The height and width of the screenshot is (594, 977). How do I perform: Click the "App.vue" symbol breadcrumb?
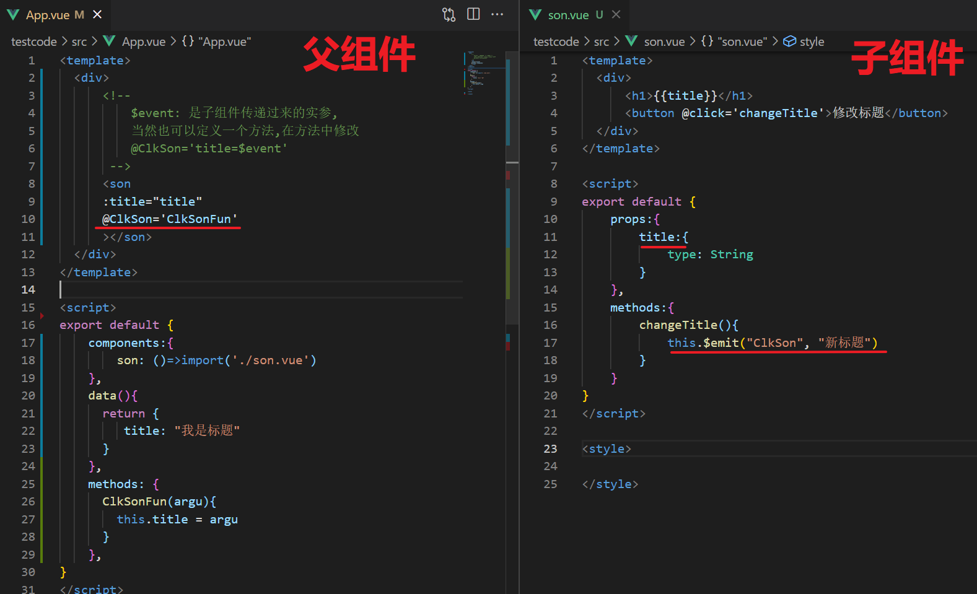pos(224,41)
